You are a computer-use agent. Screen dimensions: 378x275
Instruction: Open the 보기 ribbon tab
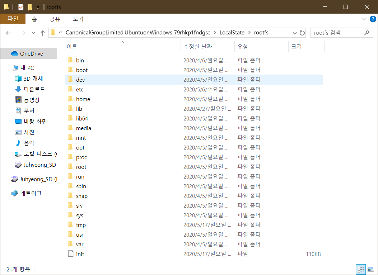78,19
